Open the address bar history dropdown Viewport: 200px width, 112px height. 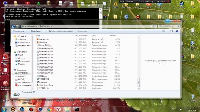point(152,26)
